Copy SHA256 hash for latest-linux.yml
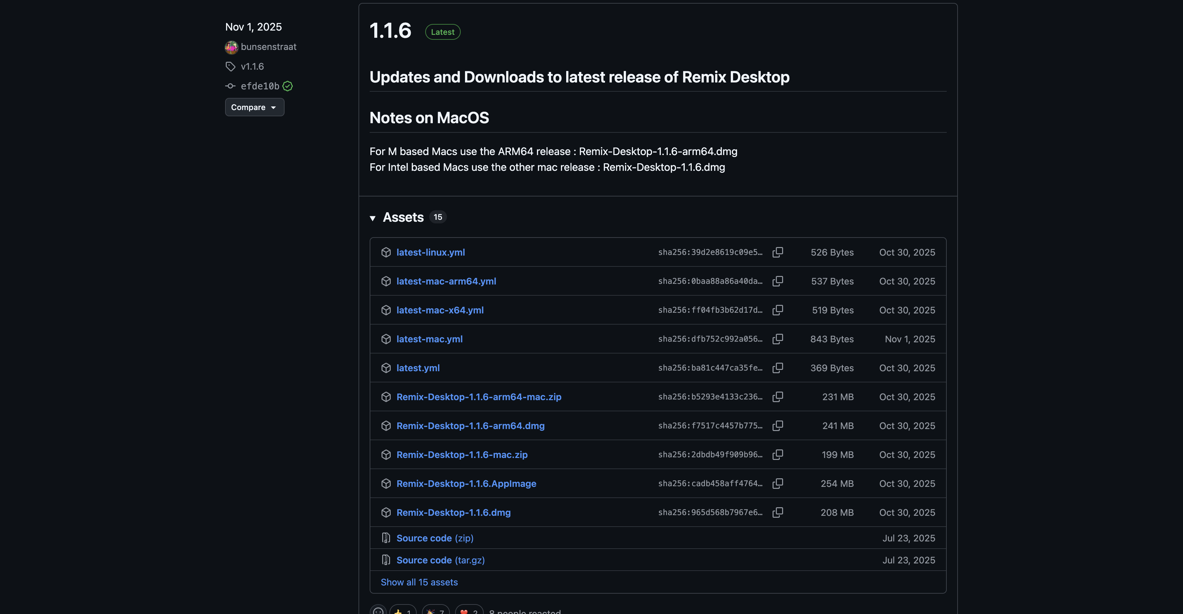This screenshot has width=1183, height=614. pos(777,252)
